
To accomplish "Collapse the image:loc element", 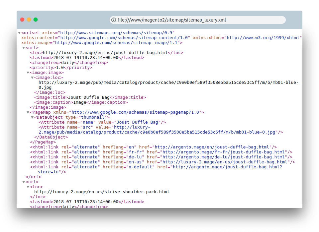I will click(31, 77).
